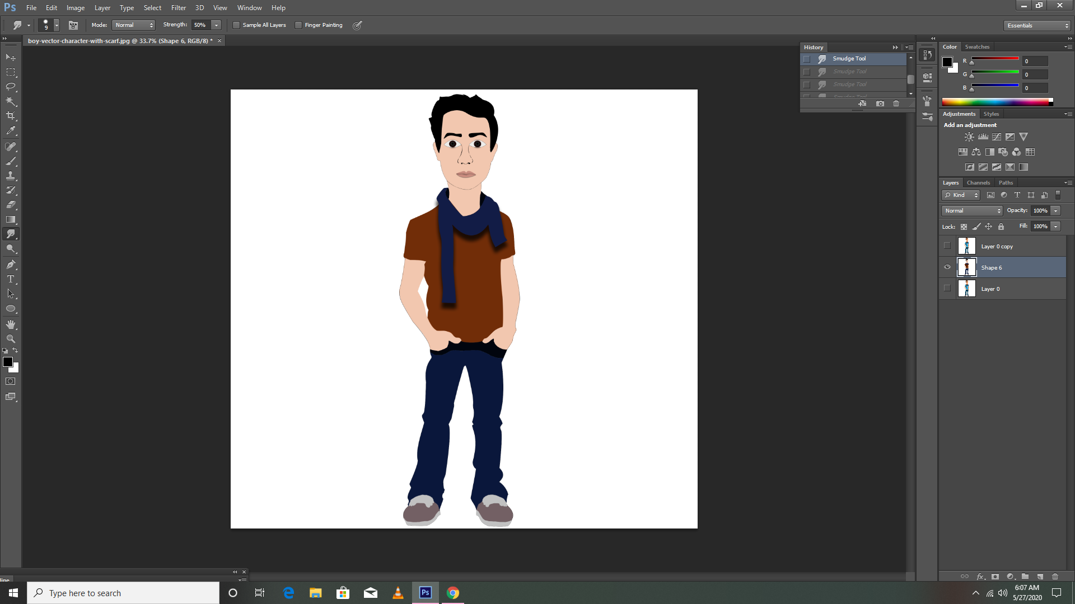Viewport: 1075px width, 604px height.
Task: Open the Image menu
Action: (x=76, y=8)
